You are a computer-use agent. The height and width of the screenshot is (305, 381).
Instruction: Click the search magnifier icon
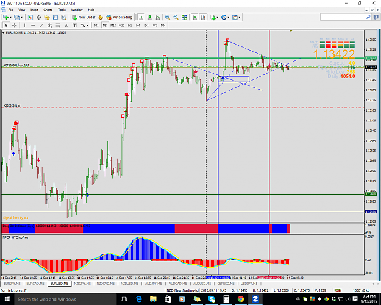[368, 17]
